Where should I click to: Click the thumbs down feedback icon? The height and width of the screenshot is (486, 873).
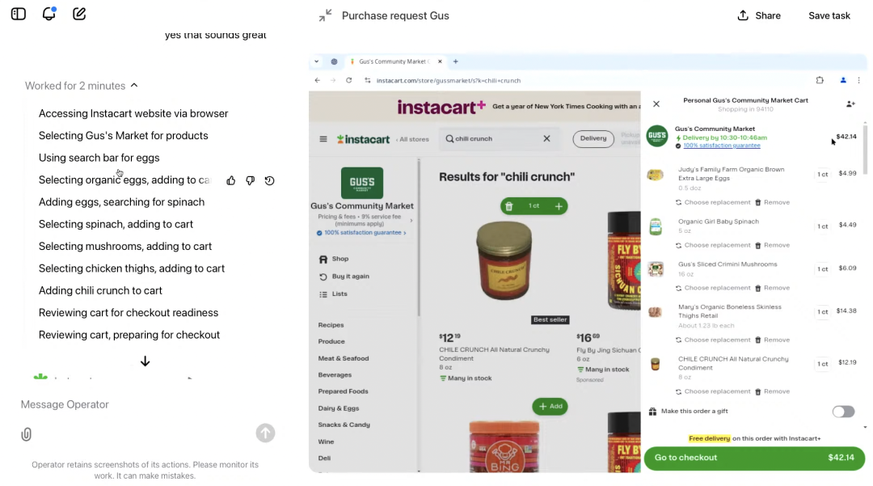[251, 180]
